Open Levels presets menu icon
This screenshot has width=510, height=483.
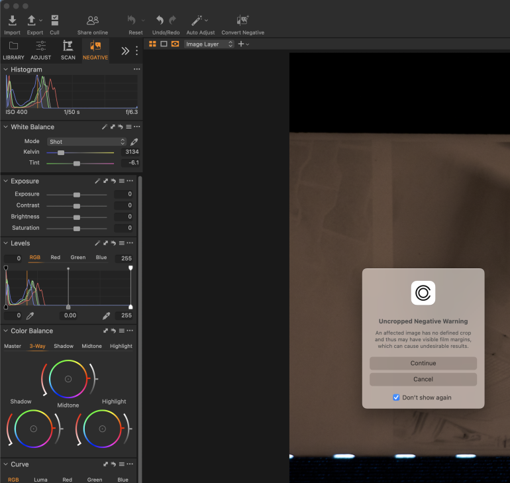coord(122,243)
